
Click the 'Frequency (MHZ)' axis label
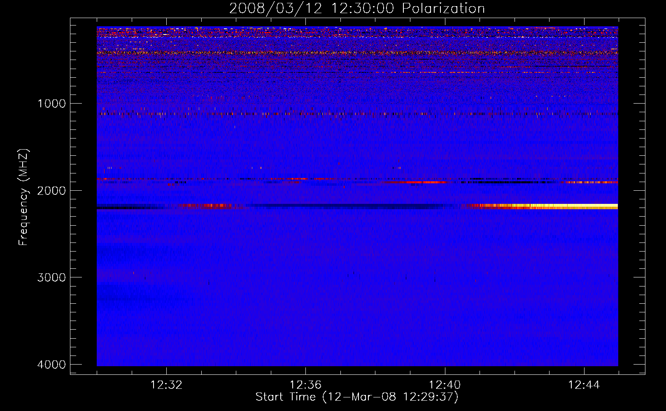[x=23, y=197]
